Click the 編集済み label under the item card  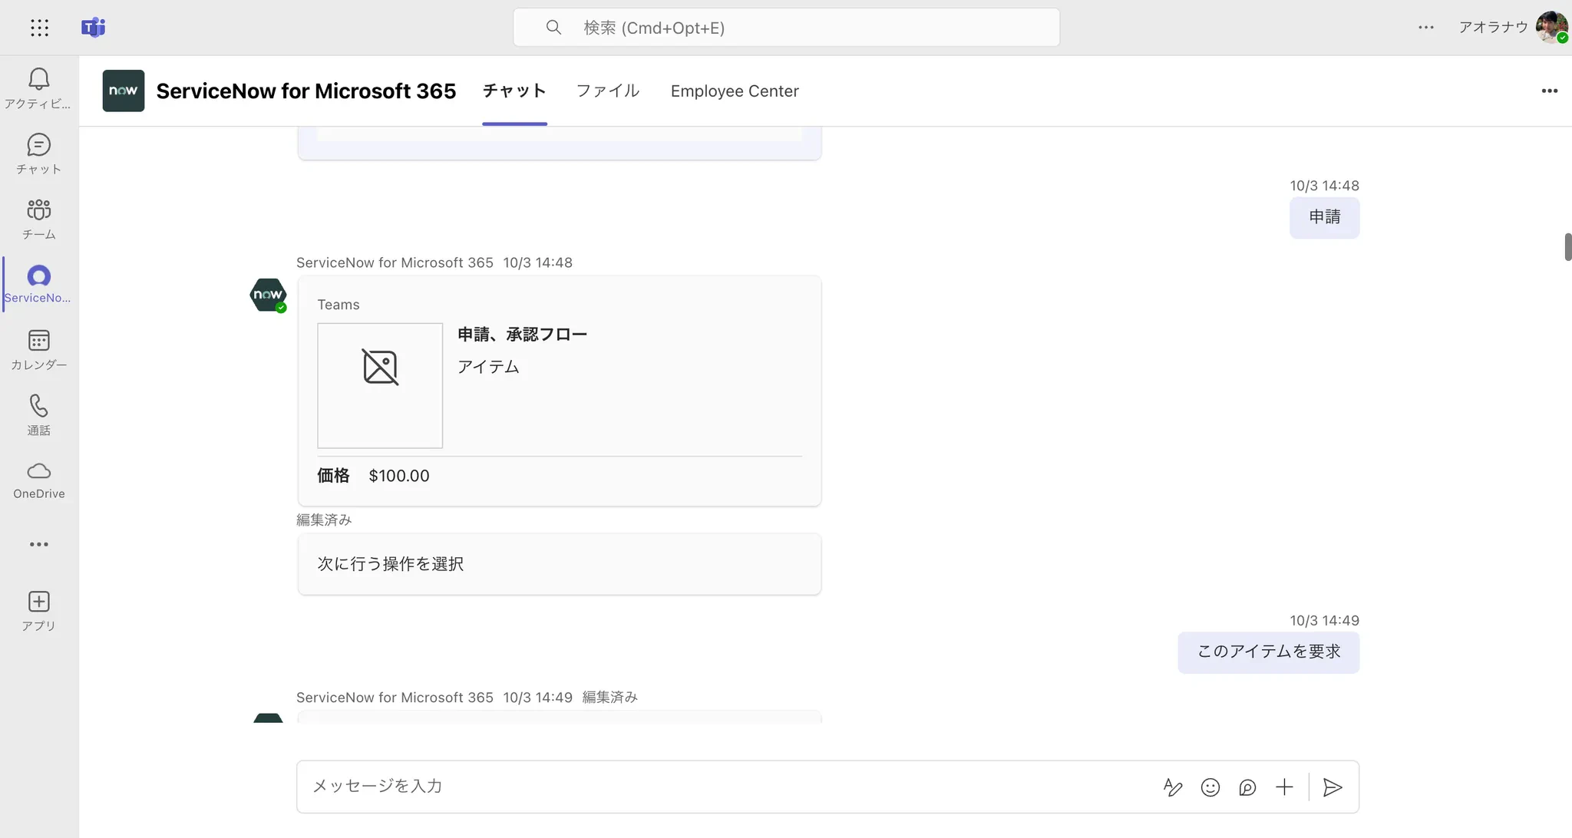[x=324, y=520]
